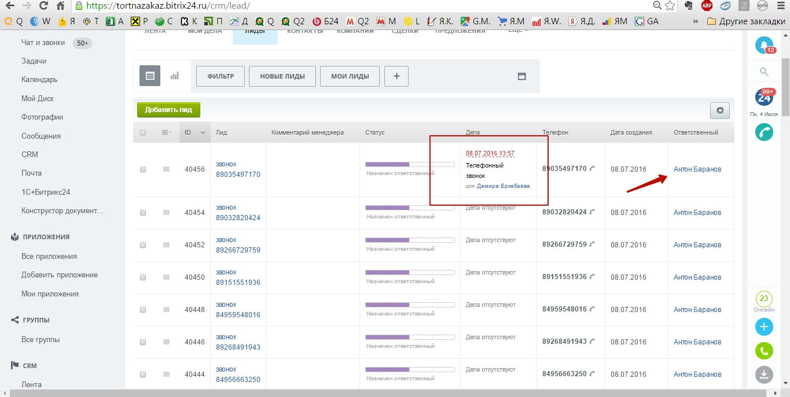Open teal telephony phone icon
This screenshot has width=790, height=397.
pyautogui.click(x=765, y=132)
